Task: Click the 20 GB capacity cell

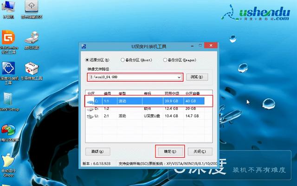Action: tap(191, 109)
